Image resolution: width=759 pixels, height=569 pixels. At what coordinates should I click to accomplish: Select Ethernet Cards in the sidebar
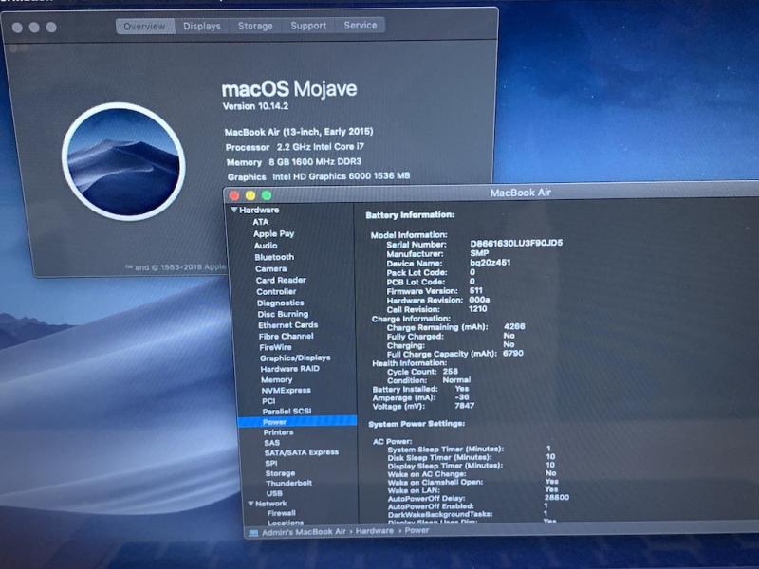[288, 324]
